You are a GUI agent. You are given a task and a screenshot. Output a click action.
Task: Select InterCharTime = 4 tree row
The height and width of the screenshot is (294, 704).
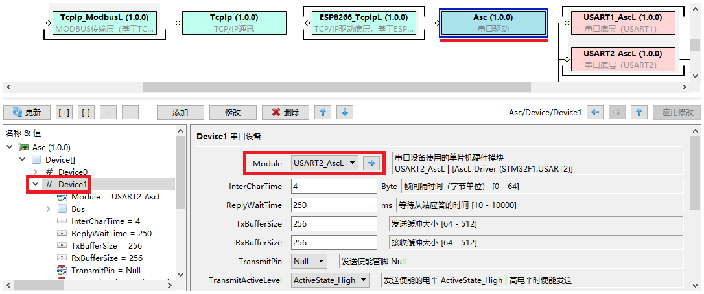point(106,221)
